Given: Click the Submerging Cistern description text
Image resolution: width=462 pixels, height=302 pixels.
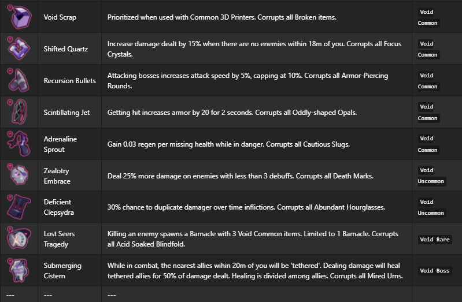Looking at the screenshot, I should (255, 271).
